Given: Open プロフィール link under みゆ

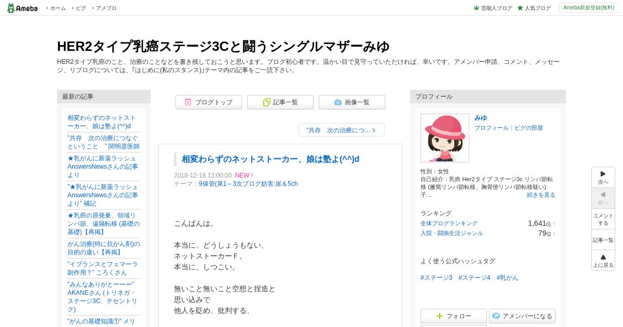Looking at the screenshot, I should pos(492,128).
